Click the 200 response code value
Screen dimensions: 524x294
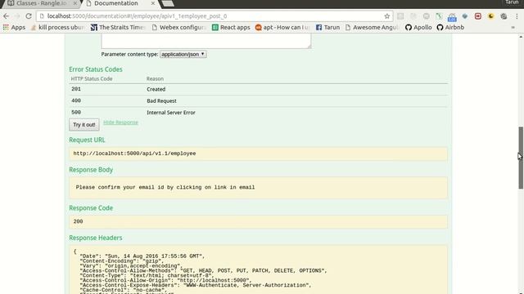coord(79,221)
